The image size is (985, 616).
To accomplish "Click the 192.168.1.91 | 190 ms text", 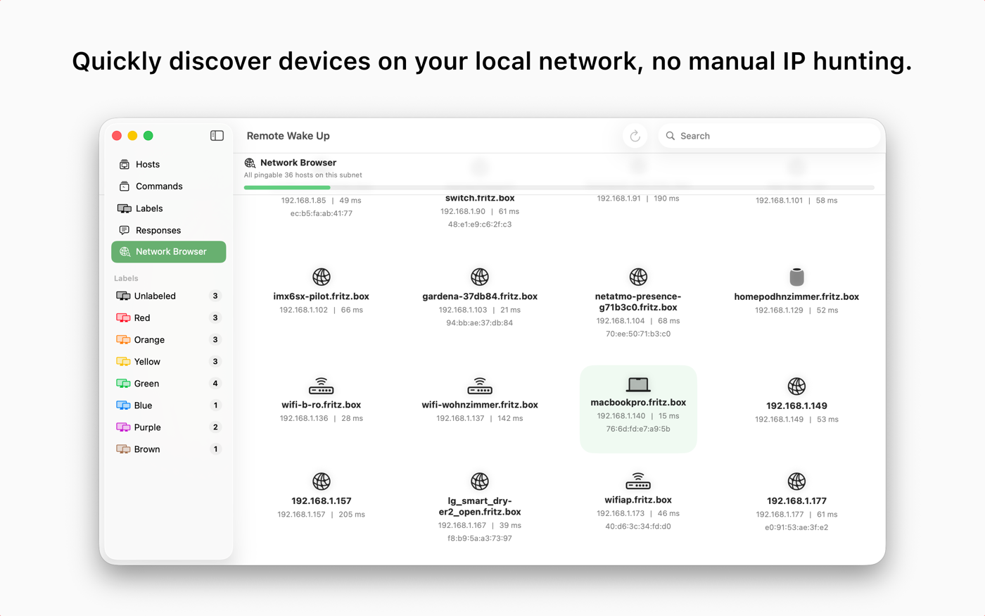I will pyautogui.click(x=638, y=199).
